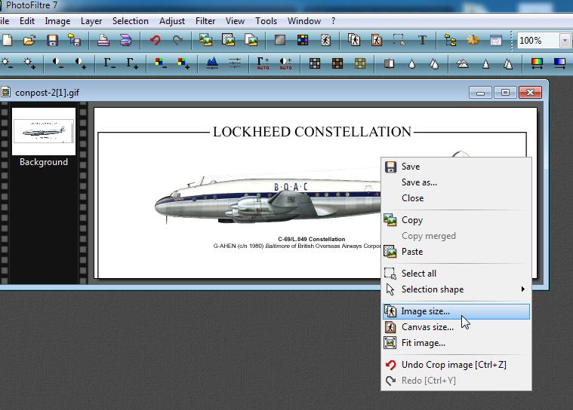Close the conpost-2[1].gif document window
Viewport: 573px width, 410px height.
click(x=530, y=93)
